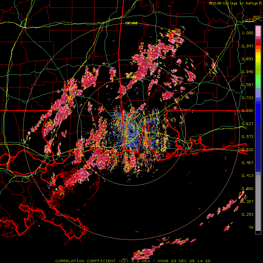Click the CORRELATION COEFFICIENT caption text
The width and height of the screenshot is (263, 263).
pyautogui.click(x=85, y=261)
